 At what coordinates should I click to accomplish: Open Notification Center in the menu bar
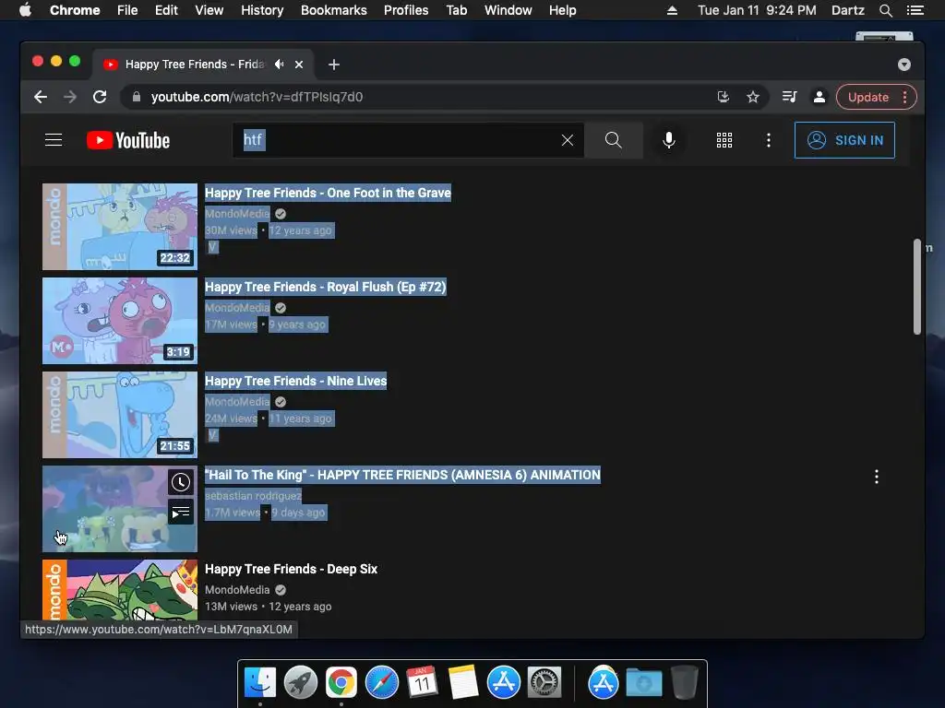[915, 10]
